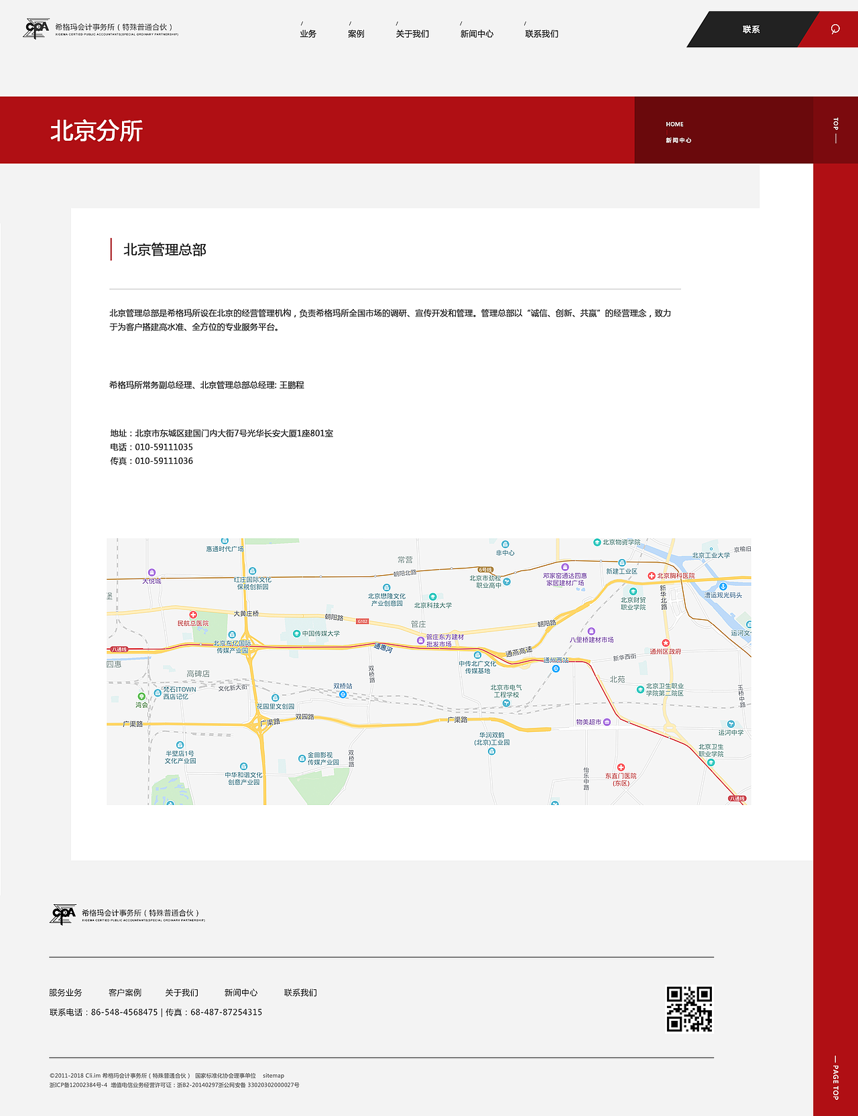Click 通州区政府 star marker on map
This screenshot has height=1116, width=858.
(666, 643)
